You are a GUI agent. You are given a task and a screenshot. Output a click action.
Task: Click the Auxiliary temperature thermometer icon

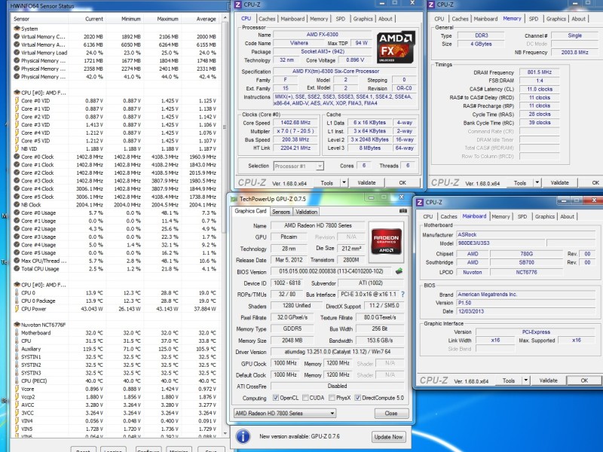17,349
